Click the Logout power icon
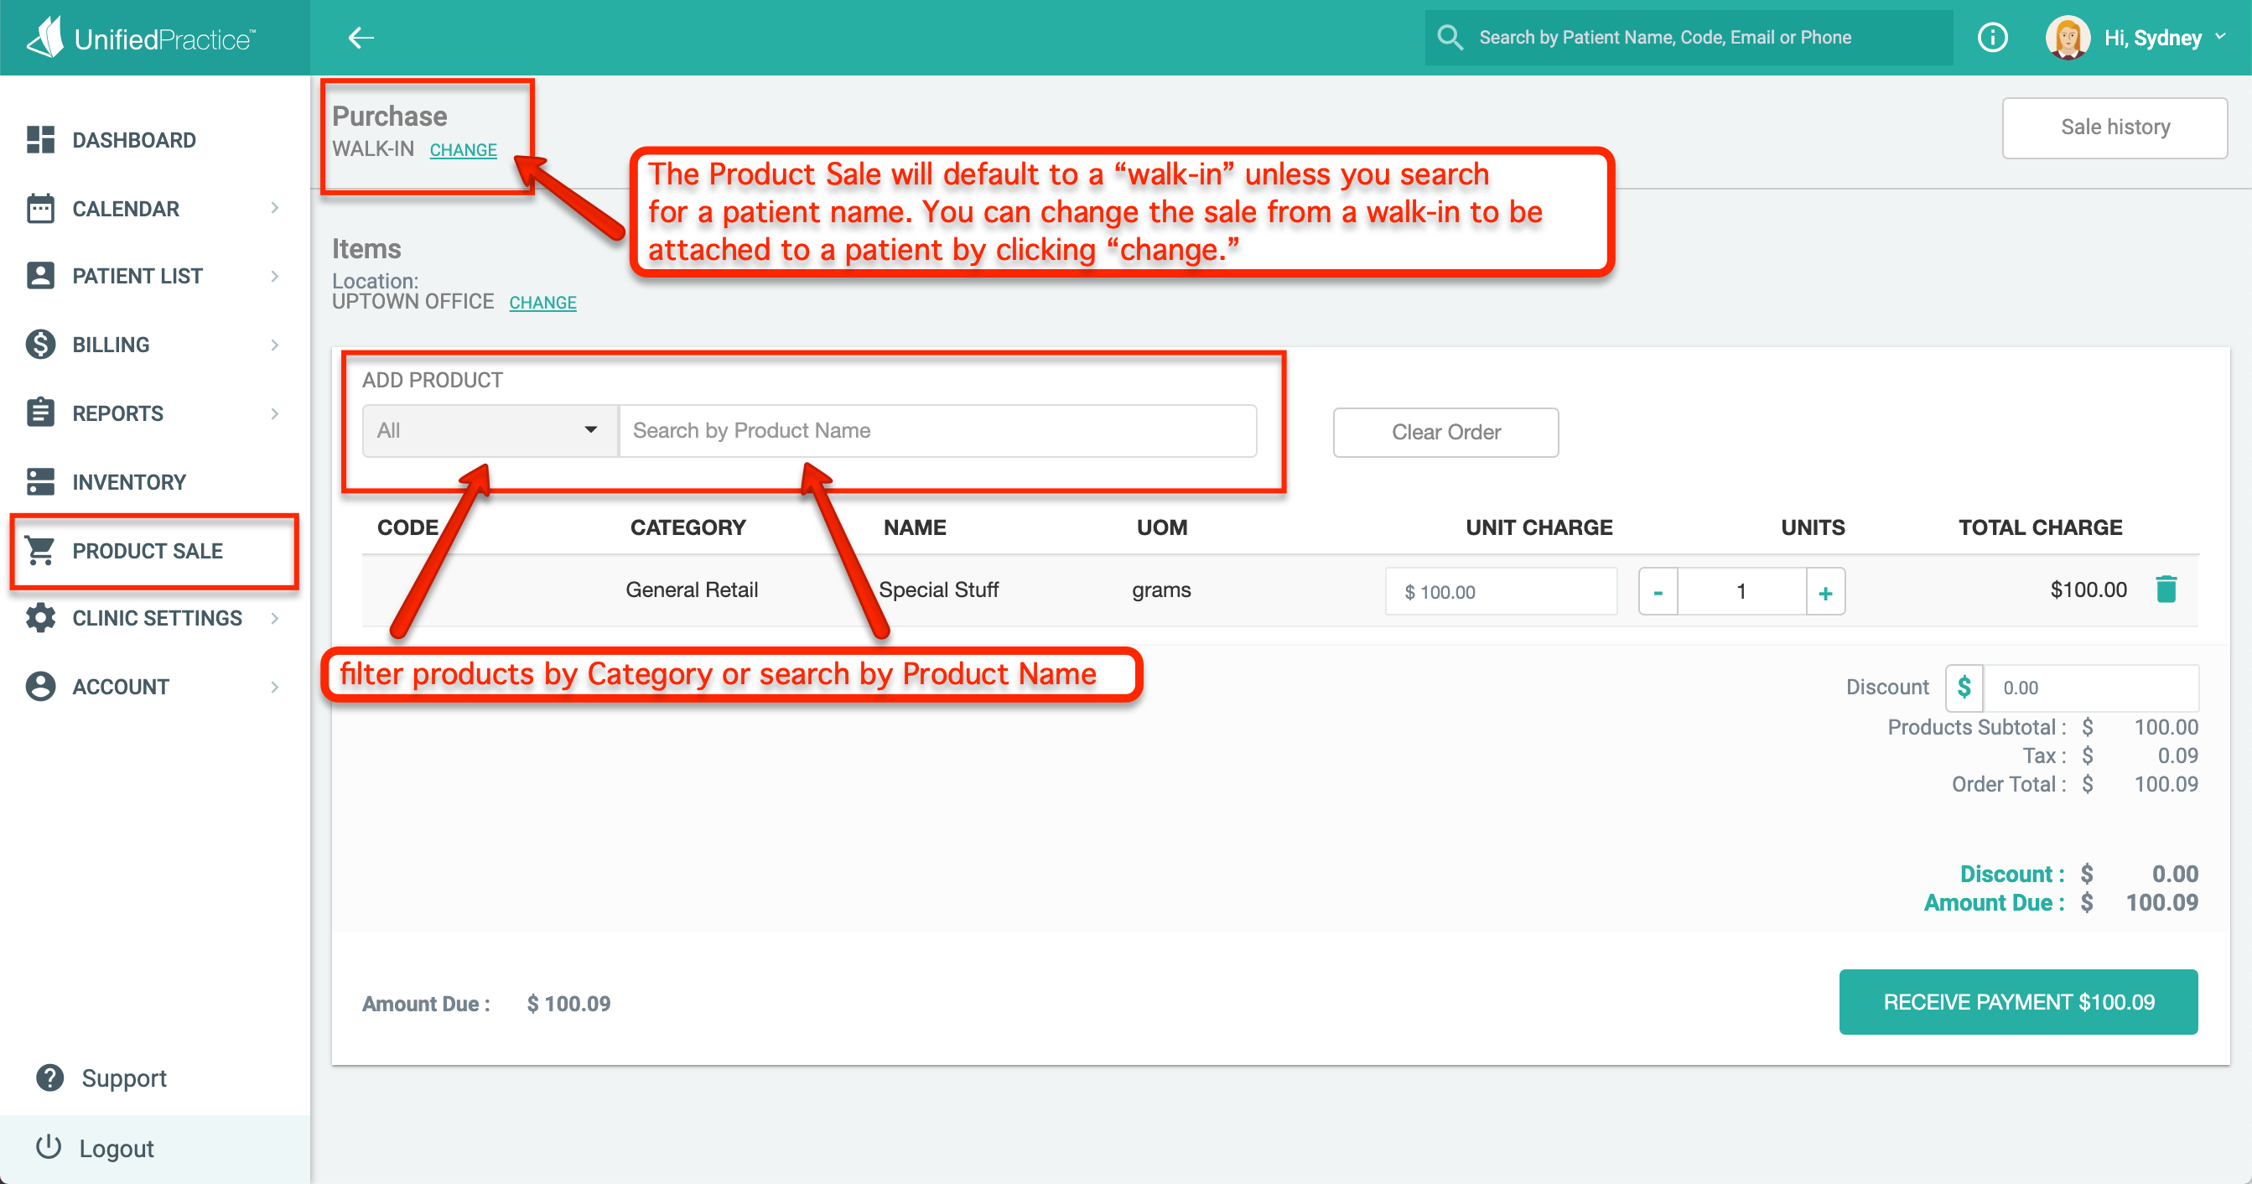Screen dimensions: 2252x1184 [48, 1147]
